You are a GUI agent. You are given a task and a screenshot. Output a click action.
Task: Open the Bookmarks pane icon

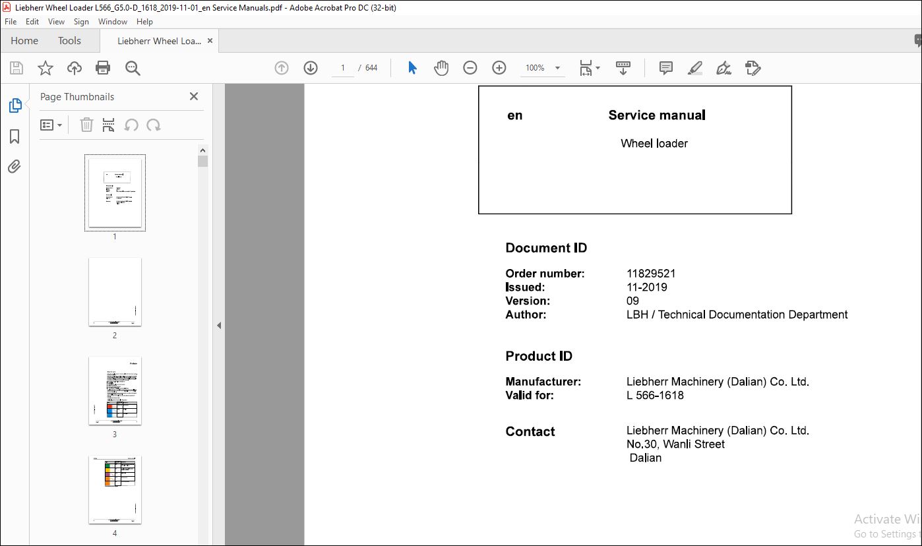coord(15,136)
